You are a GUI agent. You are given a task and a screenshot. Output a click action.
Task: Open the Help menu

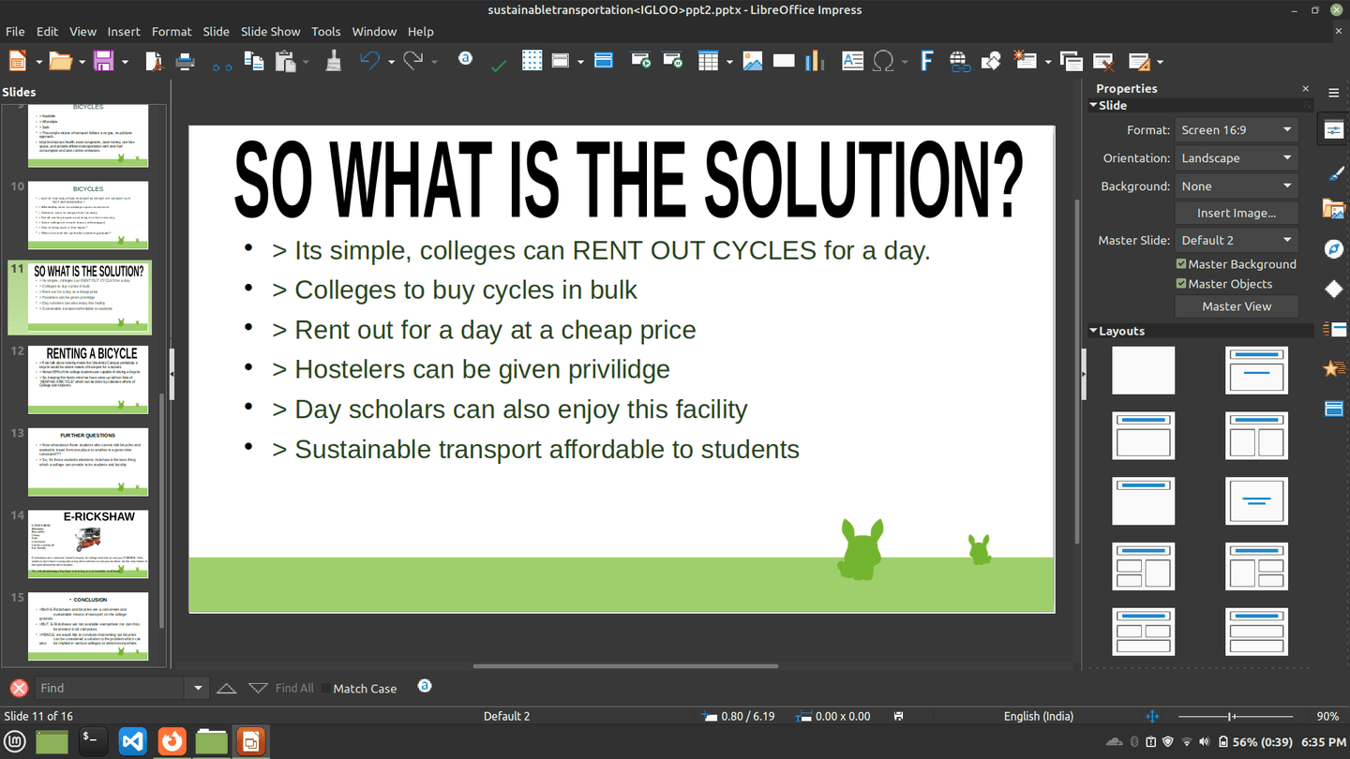tap(421, 31)
